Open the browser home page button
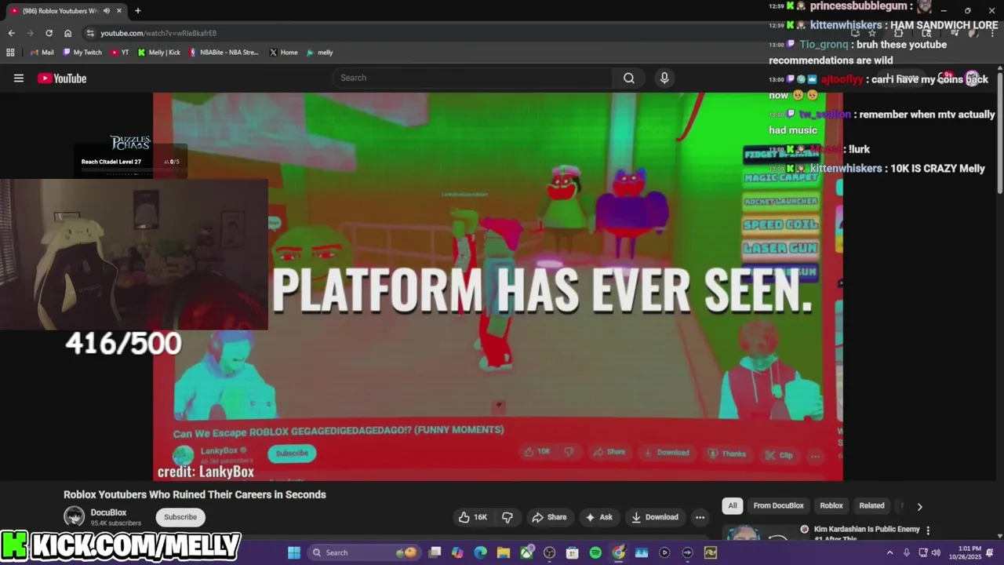Image resolution: width=1004 pixels, height=565 pixels. (x=67, y=33)
